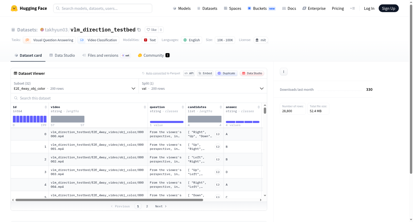The image size is (413, 222).
Task: Click the like count number
Action: (x=161, y=30)
